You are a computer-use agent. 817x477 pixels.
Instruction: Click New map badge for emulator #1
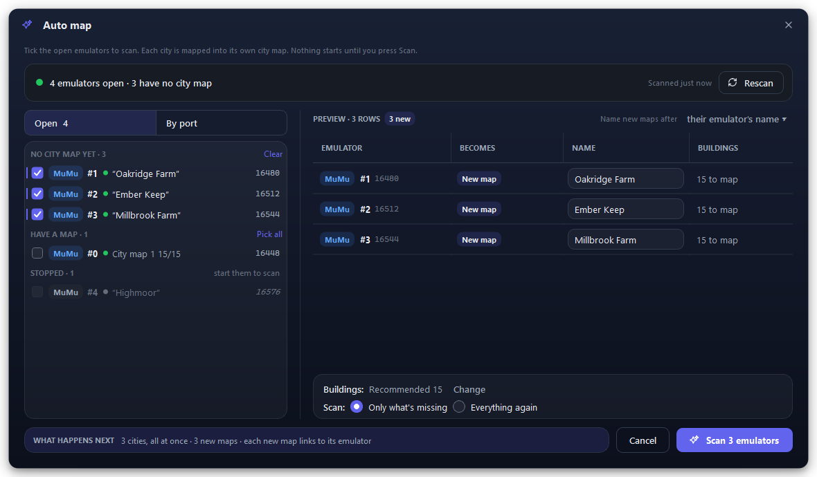click(x=479, y=179)
